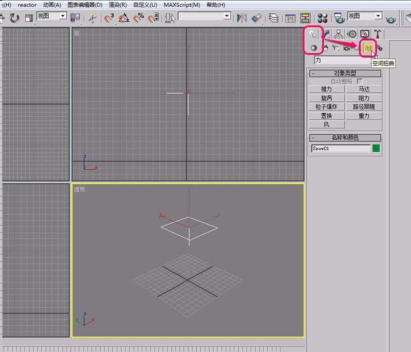Select the Scale tool in toolbar
The width and height of the screenshot is (411, 352).
(29, 18)
